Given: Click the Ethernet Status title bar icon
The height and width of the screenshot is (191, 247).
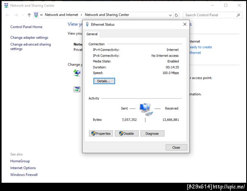Looking at the screenshot, I should pos(87,24).
